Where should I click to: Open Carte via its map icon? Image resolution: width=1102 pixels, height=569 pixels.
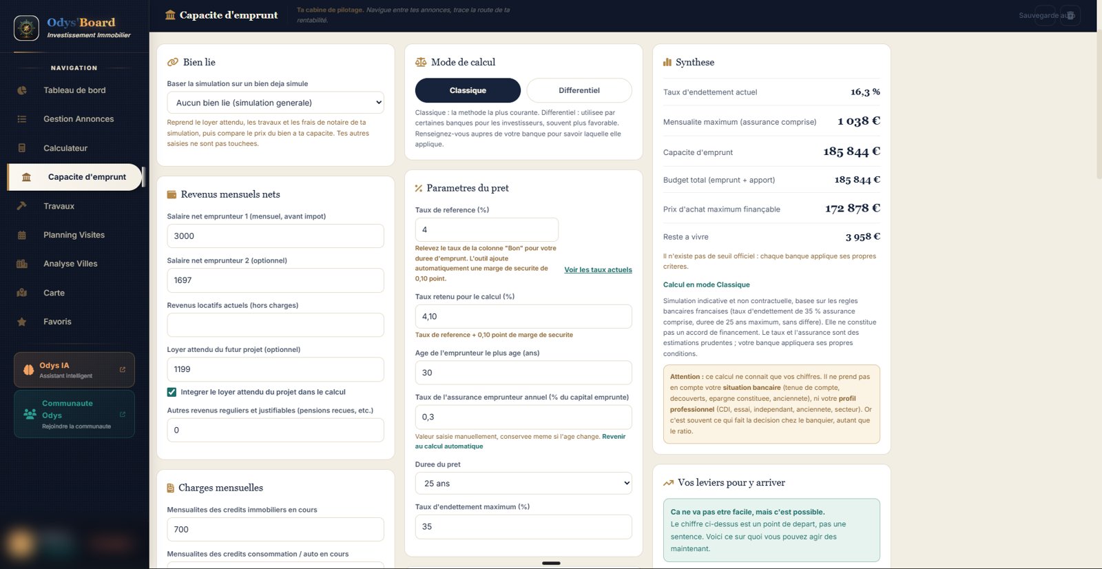click(22, 293)
